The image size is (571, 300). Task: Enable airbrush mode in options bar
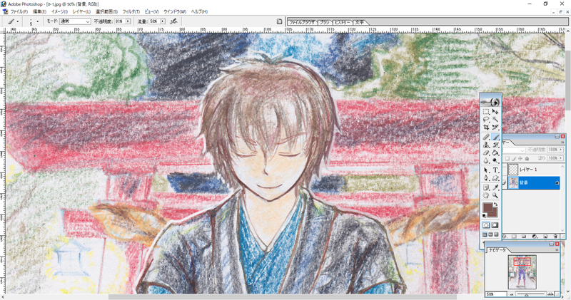(x=173, y=21)
